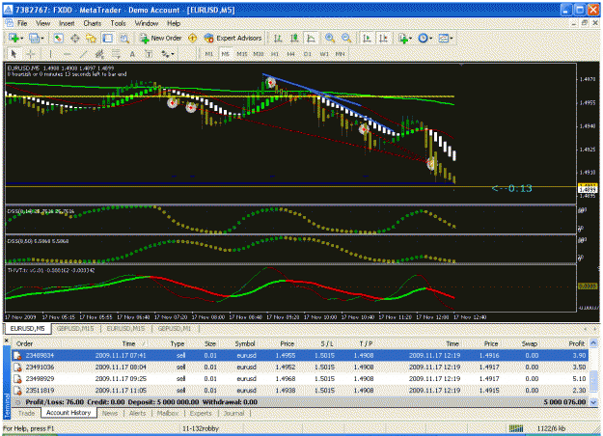Open the Navigator favorites icon
Viewport: 603px width, 436px height.
click(x=91, y=38)
